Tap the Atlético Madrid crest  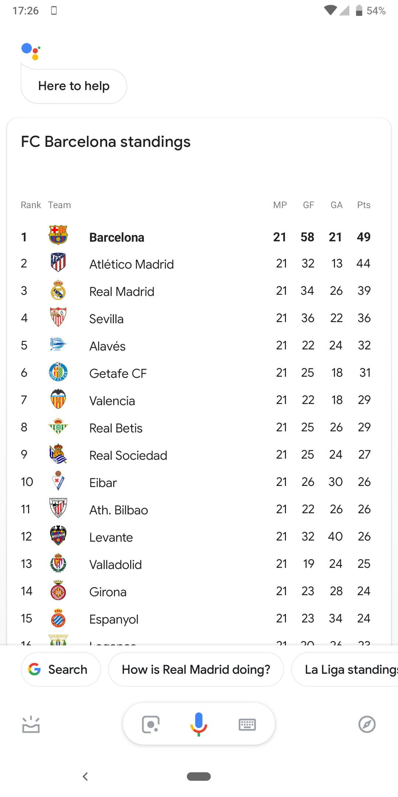(58, 263)
